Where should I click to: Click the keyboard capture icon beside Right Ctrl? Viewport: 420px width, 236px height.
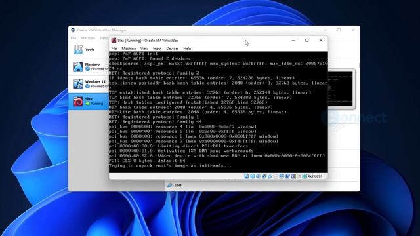pos(304,176)
